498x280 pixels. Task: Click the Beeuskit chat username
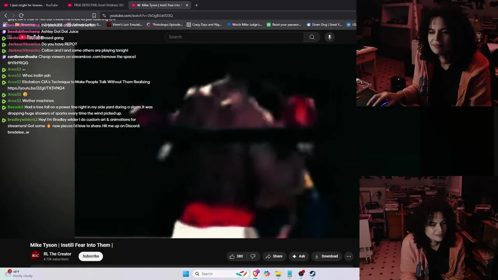(x=16, y=107)
